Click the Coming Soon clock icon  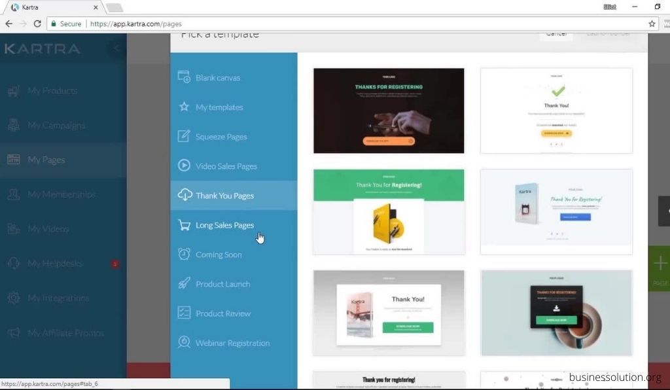(x=184, y=254)
